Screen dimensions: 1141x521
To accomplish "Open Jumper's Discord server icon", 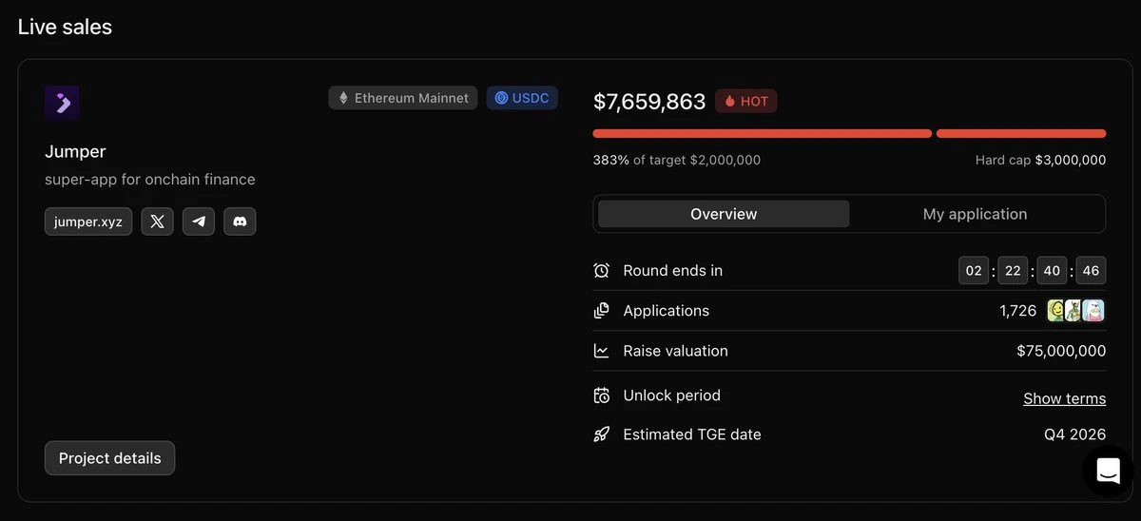I will 240,222.
